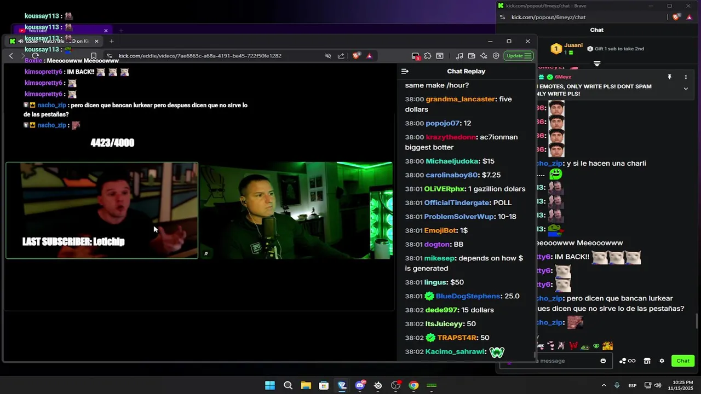Screen dimensions: 701x394
Task: Show hidden system tray icons
Action: (604, 385)
